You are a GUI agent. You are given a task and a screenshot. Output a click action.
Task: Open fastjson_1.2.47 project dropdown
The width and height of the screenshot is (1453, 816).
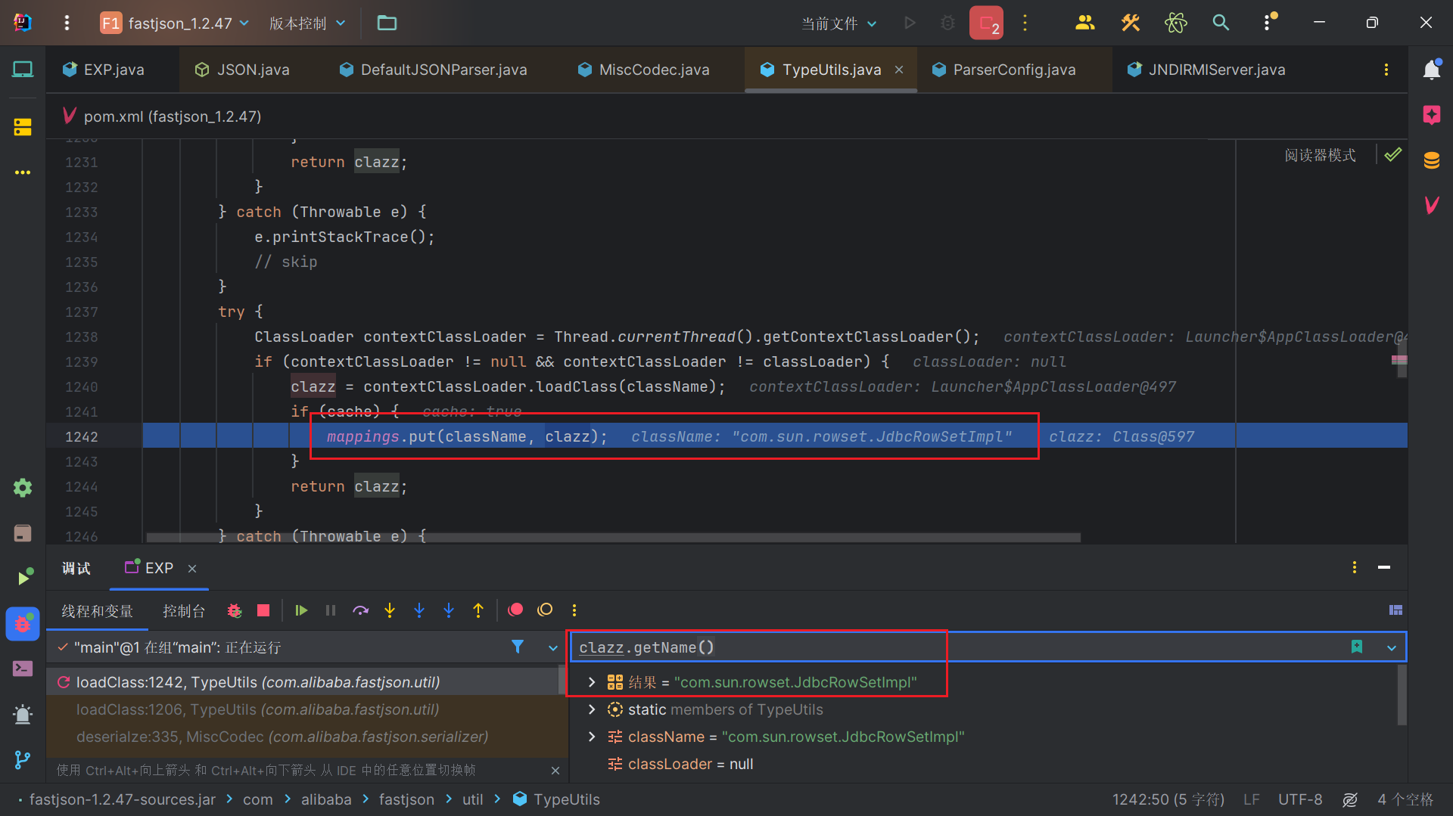175,23
